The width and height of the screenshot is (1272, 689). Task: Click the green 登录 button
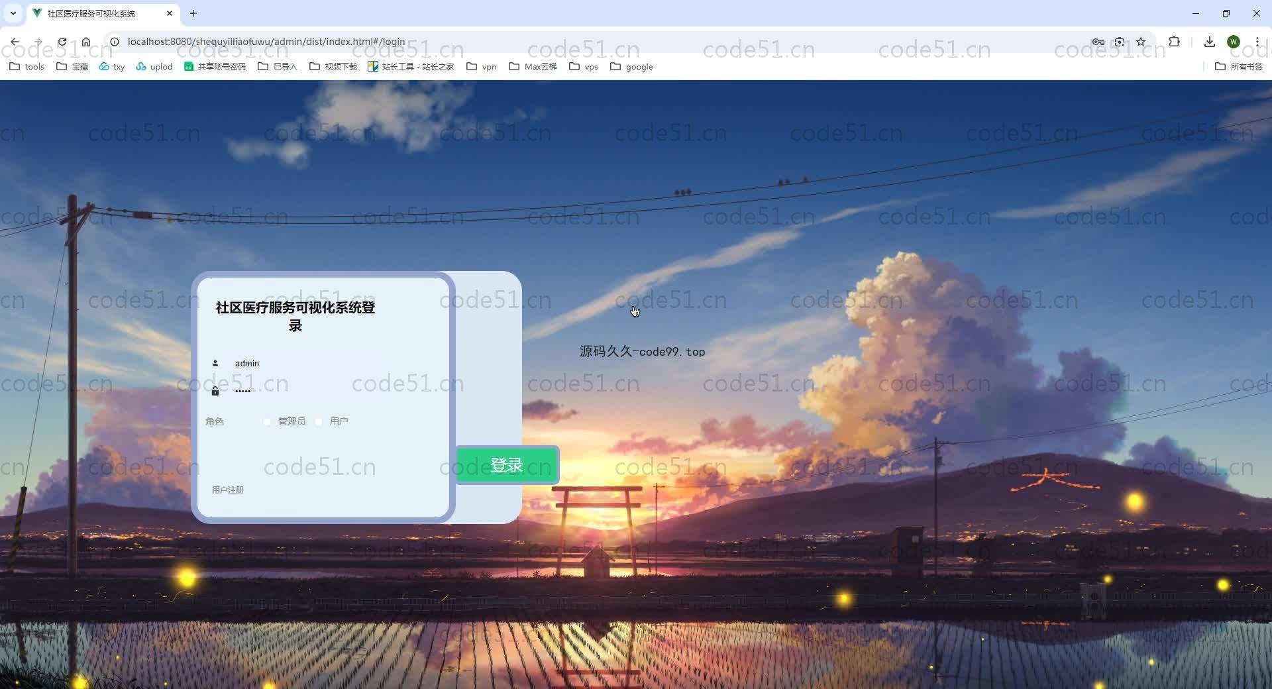click(507, 465)
